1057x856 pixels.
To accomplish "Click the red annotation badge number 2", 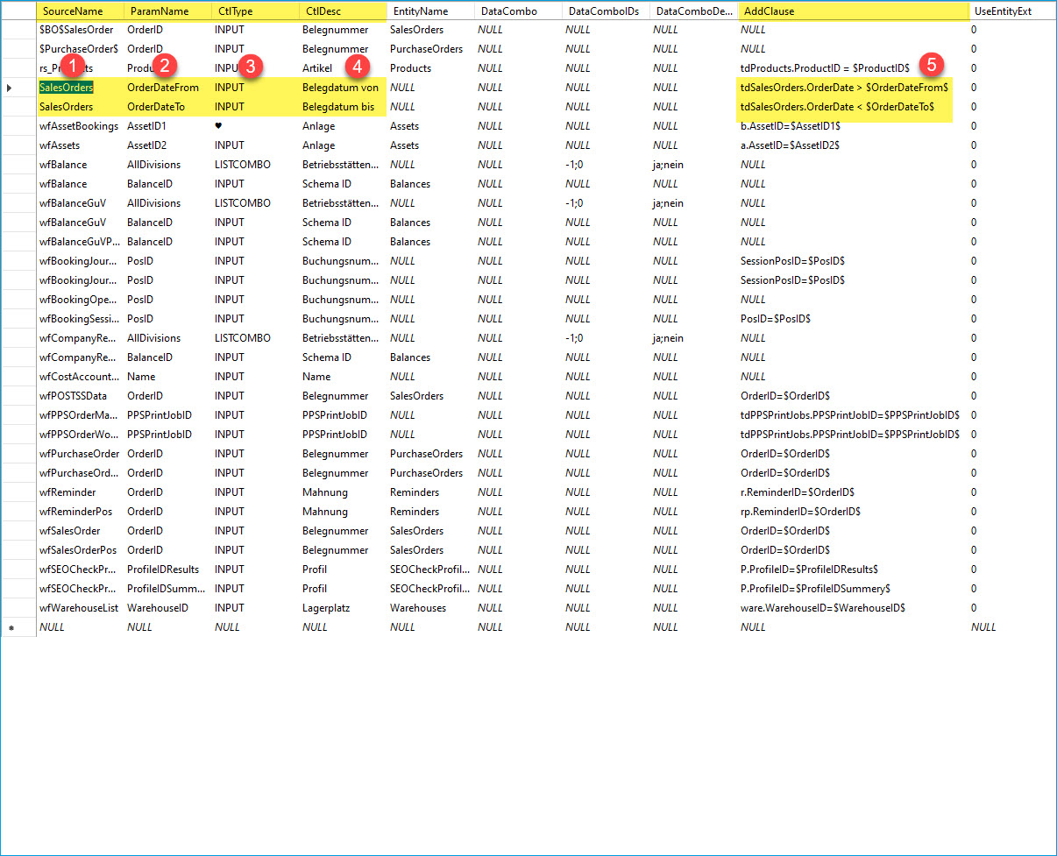I will (164, 65).
